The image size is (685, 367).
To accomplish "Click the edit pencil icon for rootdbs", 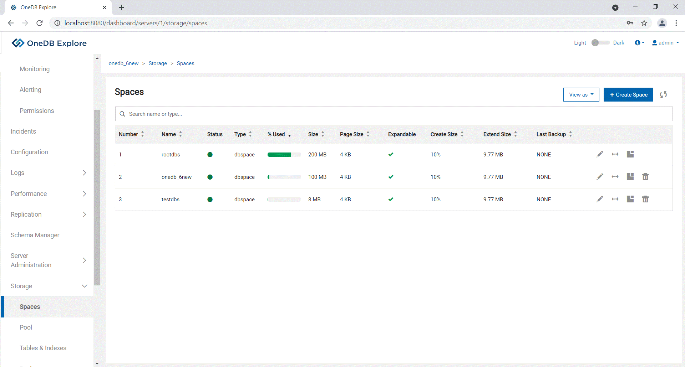I will point(600,154).
